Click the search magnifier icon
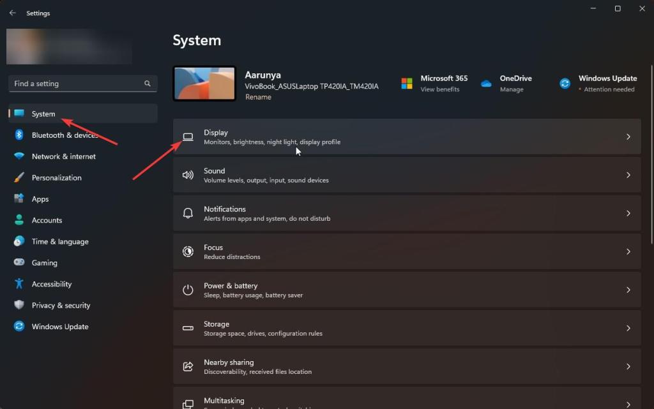This screenshot has height=409, width=654. coord(148,84)
